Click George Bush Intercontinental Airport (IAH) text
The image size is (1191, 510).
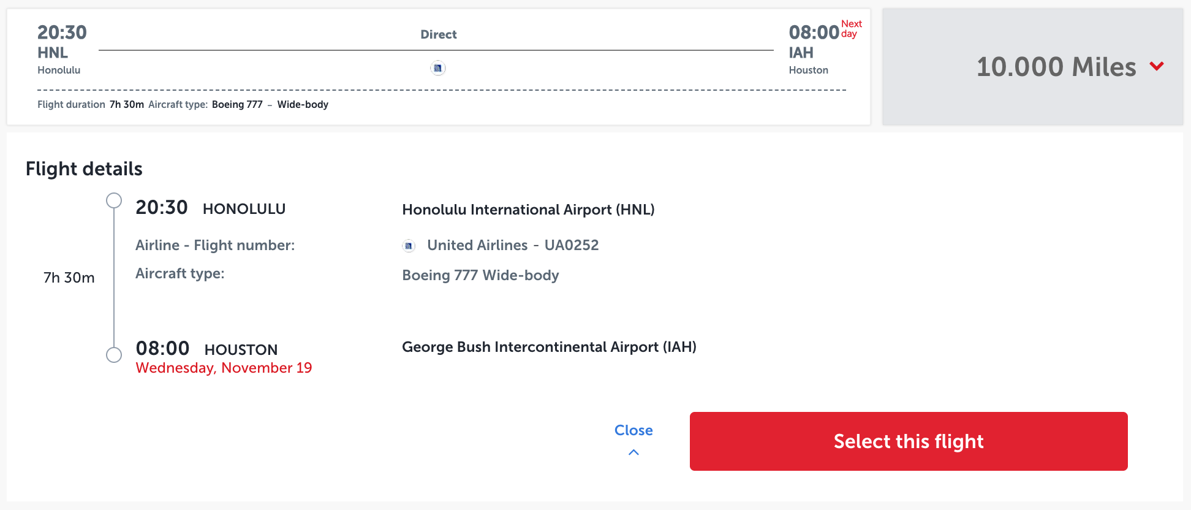(549, 347)
